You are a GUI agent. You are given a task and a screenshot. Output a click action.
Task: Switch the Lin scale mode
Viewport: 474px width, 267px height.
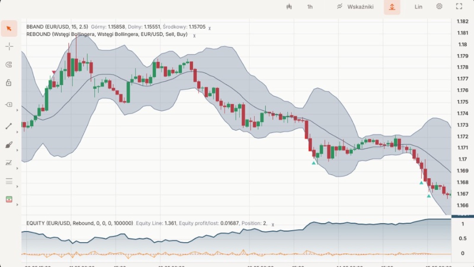[418, 7]
